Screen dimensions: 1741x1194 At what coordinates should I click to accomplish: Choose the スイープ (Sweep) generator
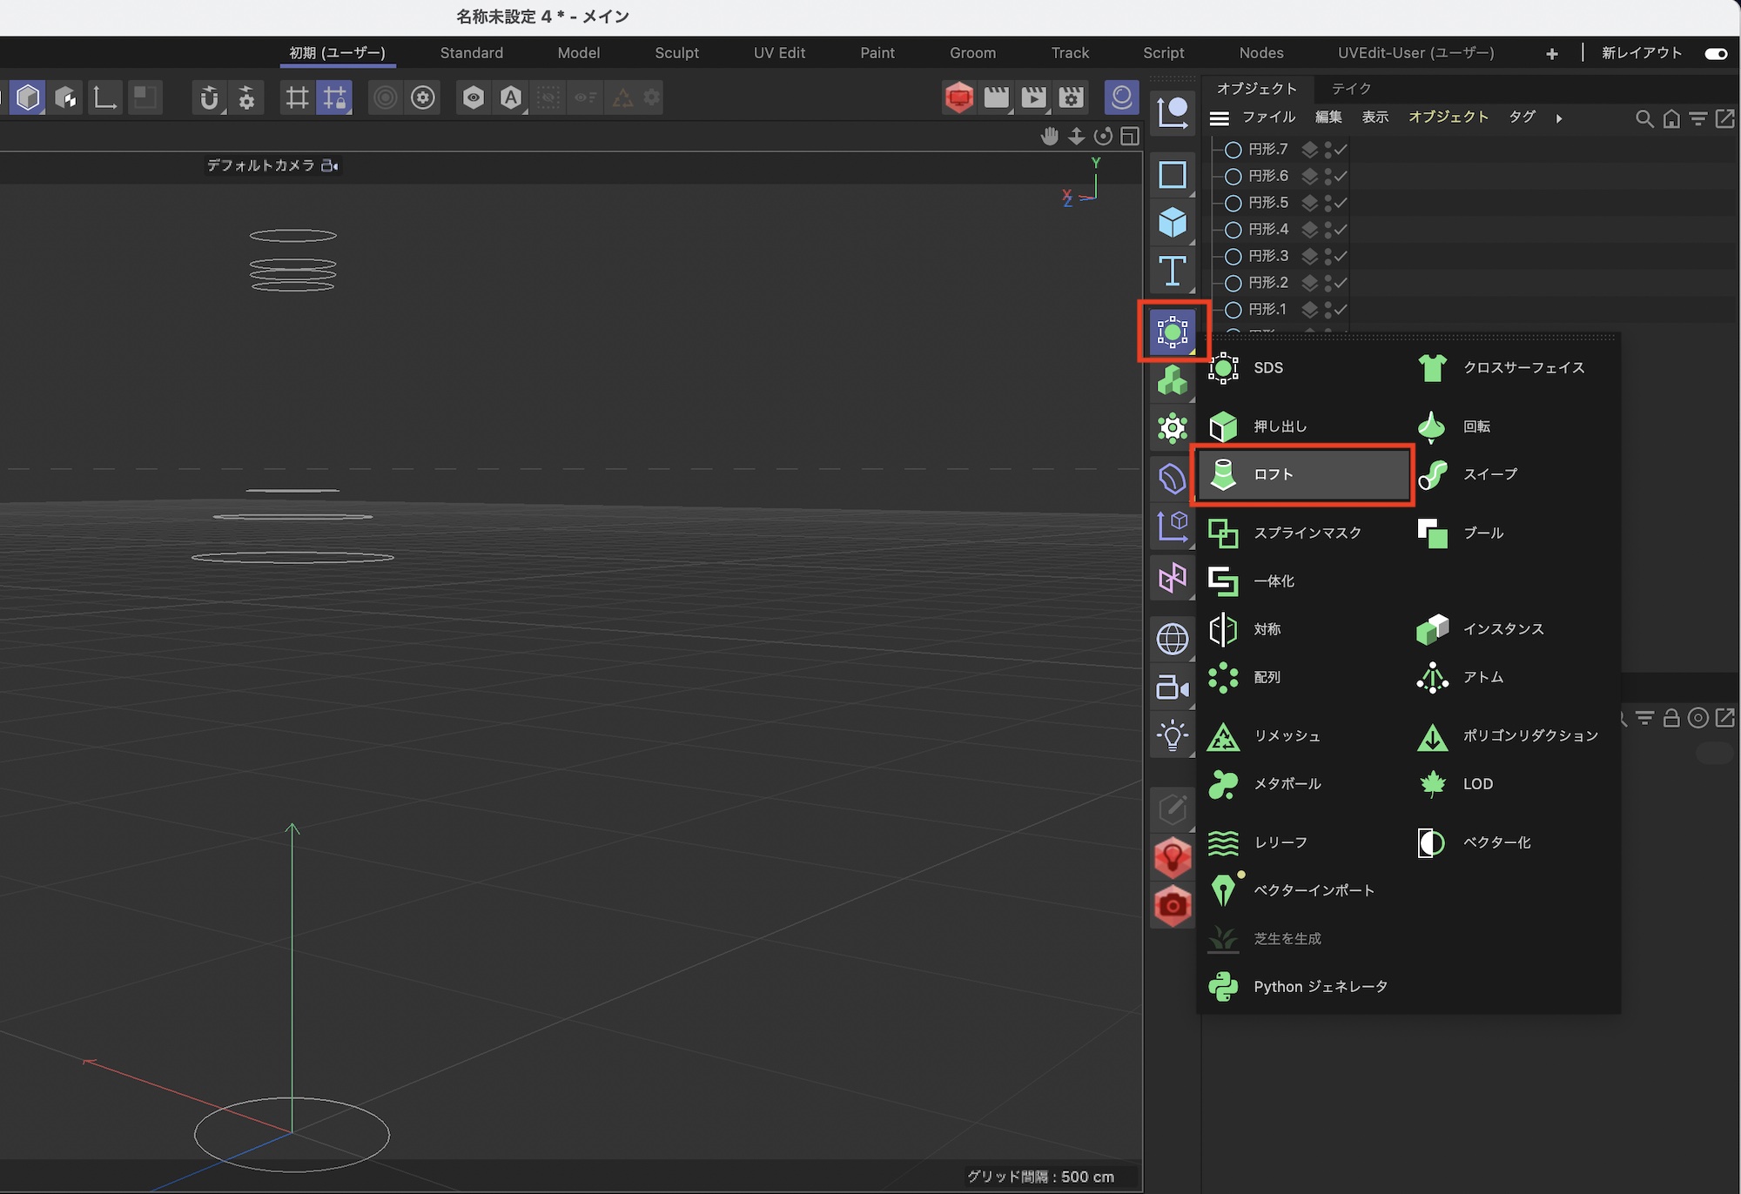(1489, 474)
